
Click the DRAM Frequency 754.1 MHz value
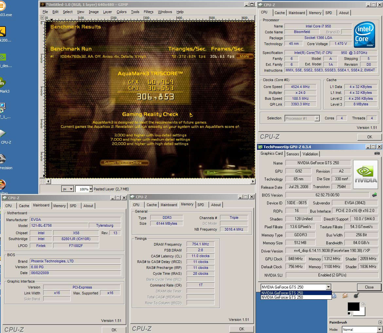200,244
